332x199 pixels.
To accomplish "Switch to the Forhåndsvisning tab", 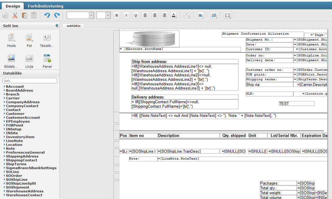I will pyautogui.click(x=46, y=6).
